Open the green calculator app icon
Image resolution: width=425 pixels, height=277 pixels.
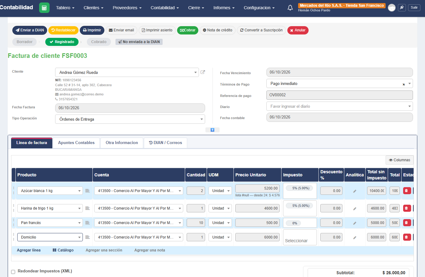point(44,8)
